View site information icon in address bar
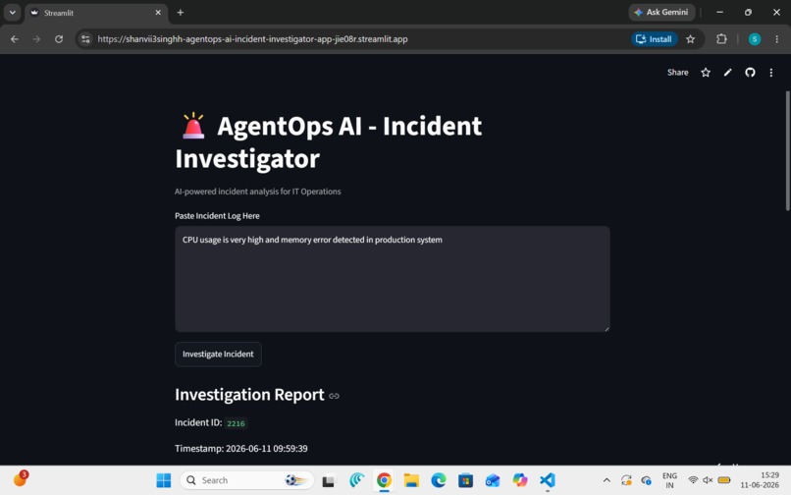Image resolution: width=791 pixels, height=495 pixels. (x=85, y=39)
